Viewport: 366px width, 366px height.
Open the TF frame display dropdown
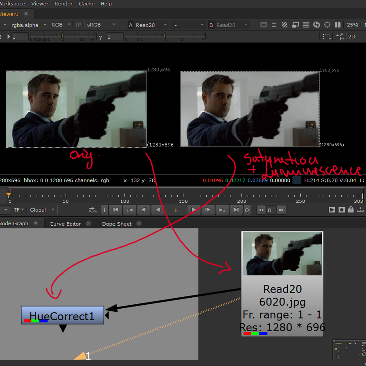pos(19,210)
